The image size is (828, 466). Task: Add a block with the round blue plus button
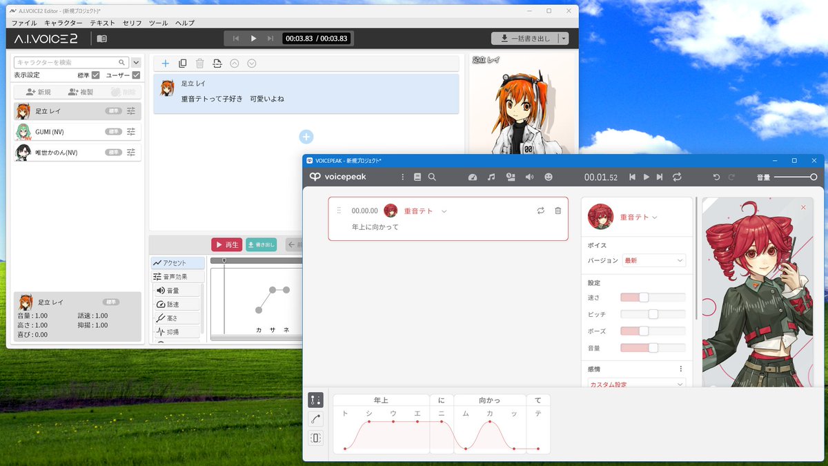(306, 137)
